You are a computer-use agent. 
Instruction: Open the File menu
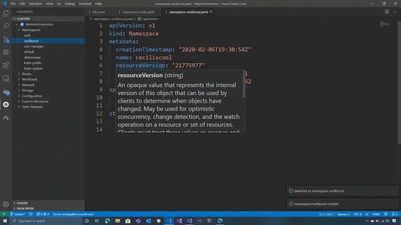[x=13, y=4]
